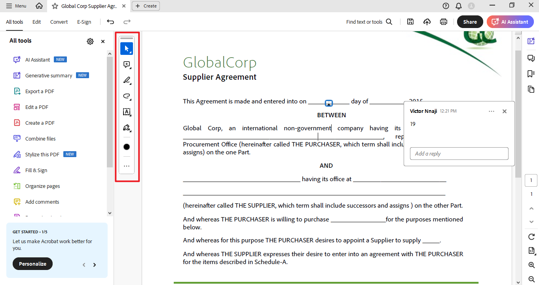Screen dimensions: 539x285
Task: Click the tools list scroll down arrow
Action: click(110, 213)
